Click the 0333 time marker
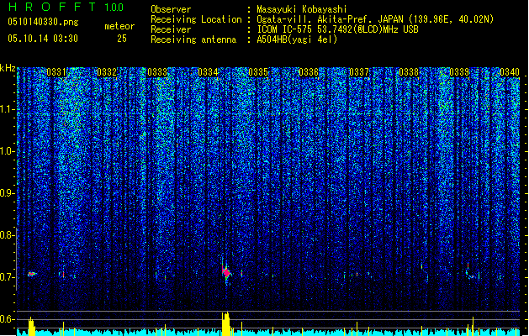Image resolution: width=529 pixels, height=336 pixels. (x=157, y=72)
